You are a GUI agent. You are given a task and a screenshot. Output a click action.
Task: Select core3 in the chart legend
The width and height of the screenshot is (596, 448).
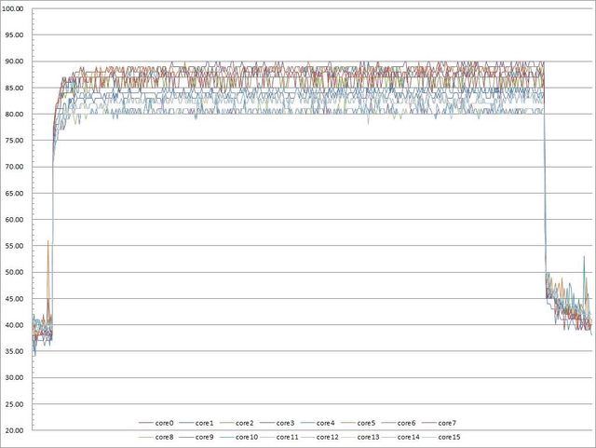tap(286, 423)
